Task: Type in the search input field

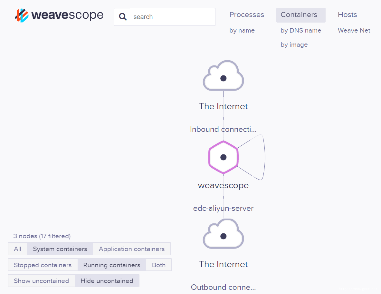Action: click(x=171, y=17)
